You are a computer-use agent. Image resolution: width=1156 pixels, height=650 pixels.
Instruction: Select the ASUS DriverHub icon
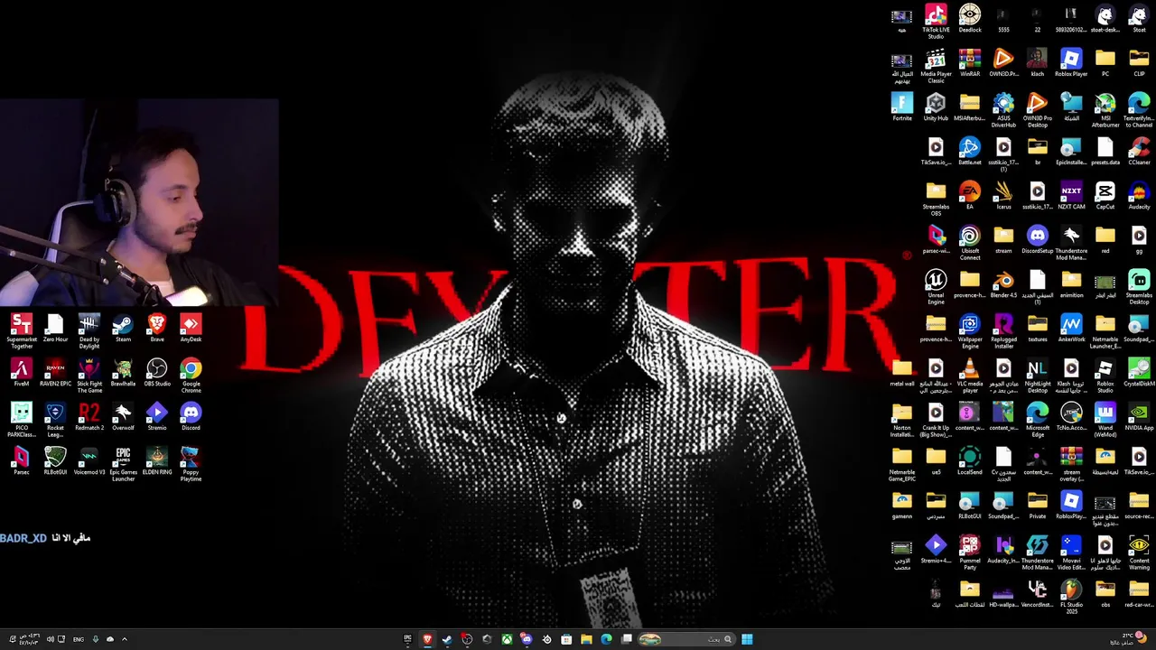pos(1003,110)
